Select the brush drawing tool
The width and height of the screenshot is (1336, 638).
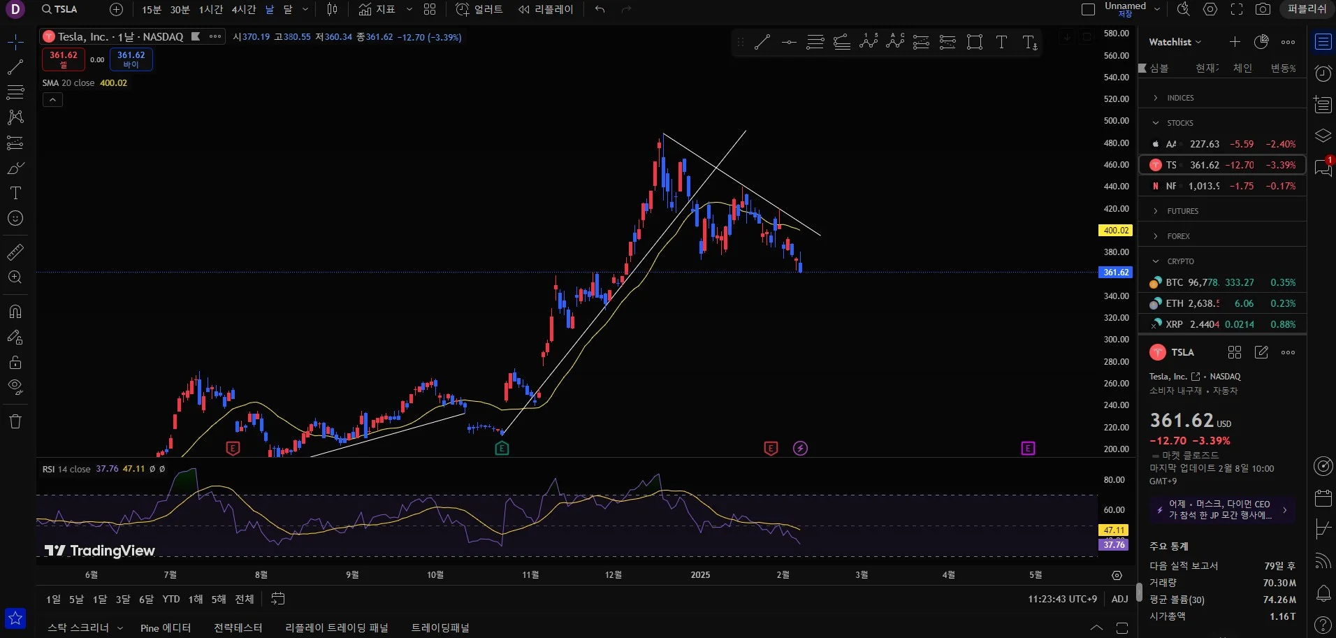tap(15, 168)
